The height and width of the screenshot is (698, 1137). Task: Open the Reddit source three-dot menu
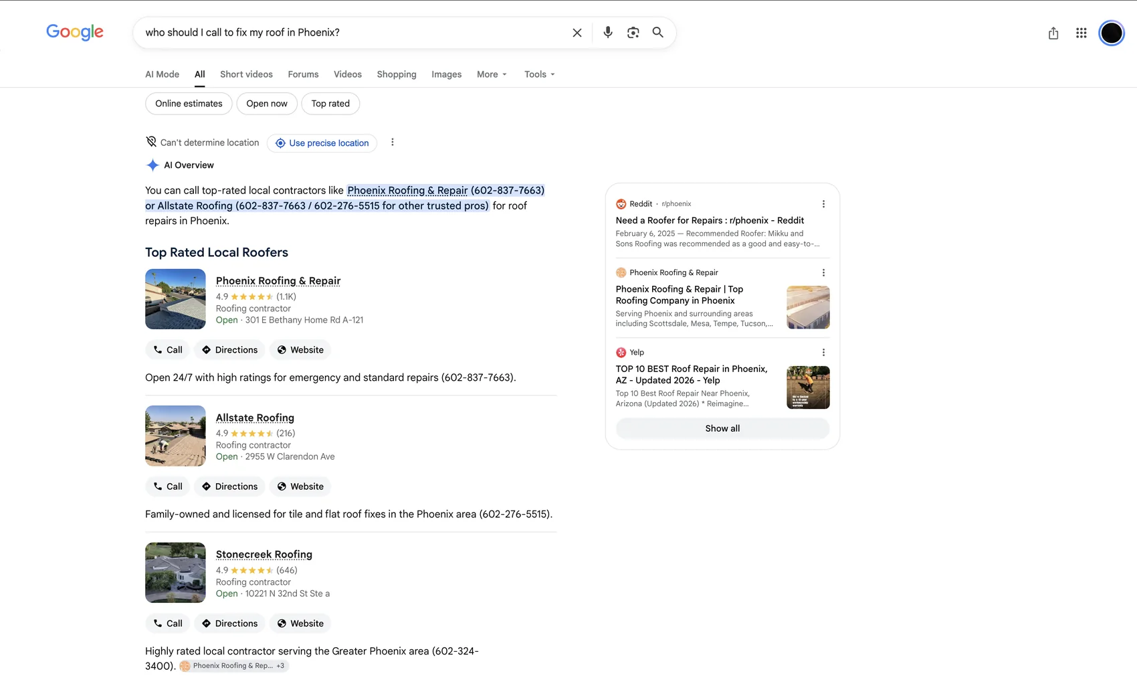coord(823,204)
